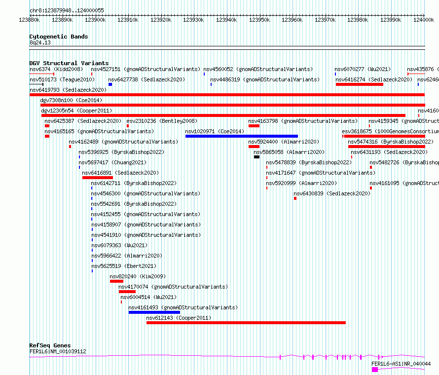This screenshot has height=375, width=439.
Task: Click the DGV Structural Variants track title
Action: pos(69,63)
